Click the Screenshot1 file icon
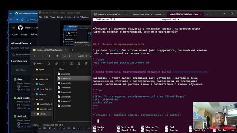This screenshot has height=133, width=237. [59, 74]
